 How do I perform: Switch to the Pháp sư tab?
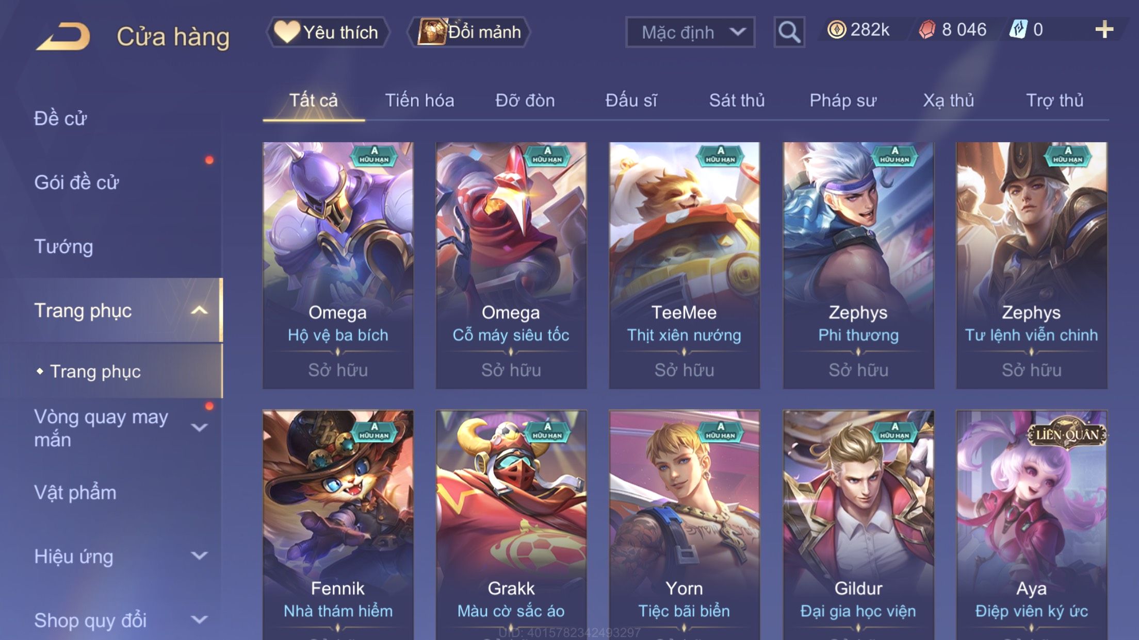(843, 100)
